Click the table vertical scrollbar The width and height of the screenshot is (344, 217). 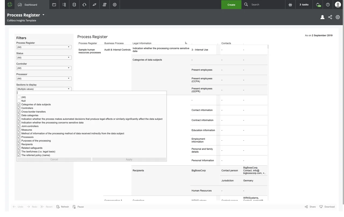pos(268,47)
